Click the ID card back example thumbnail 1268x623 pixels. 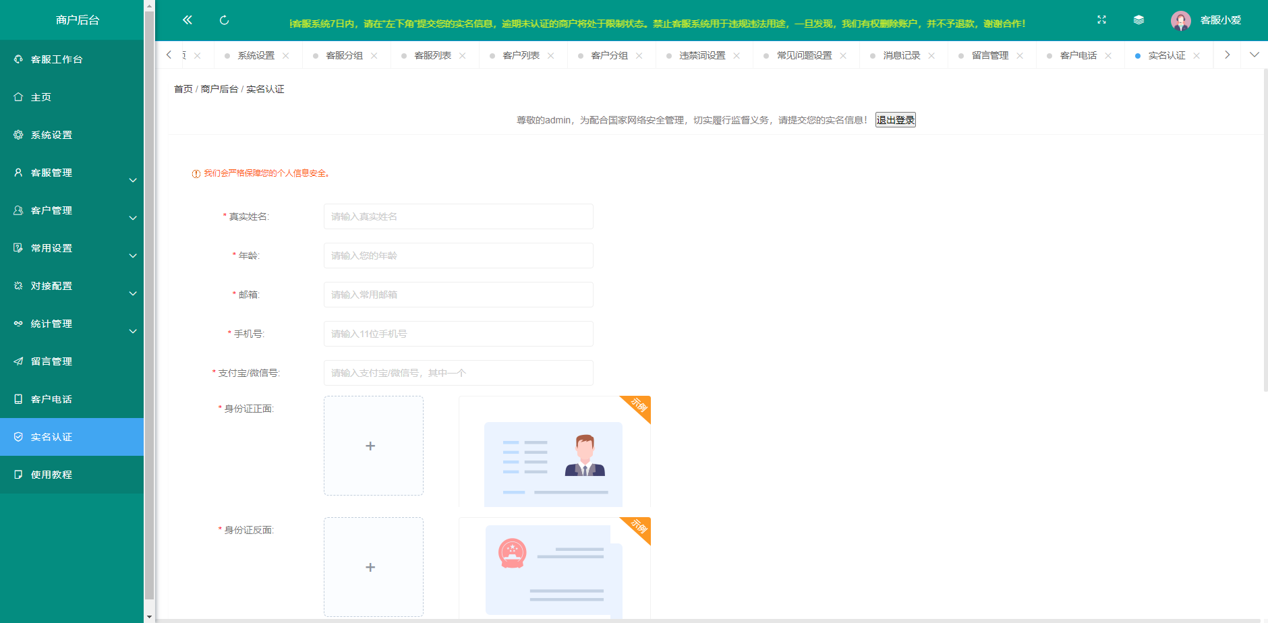point(554,568)
